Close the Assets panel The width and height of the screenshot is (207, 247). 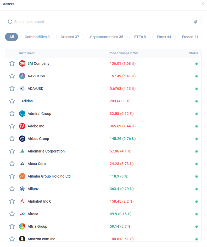point(203,4)
